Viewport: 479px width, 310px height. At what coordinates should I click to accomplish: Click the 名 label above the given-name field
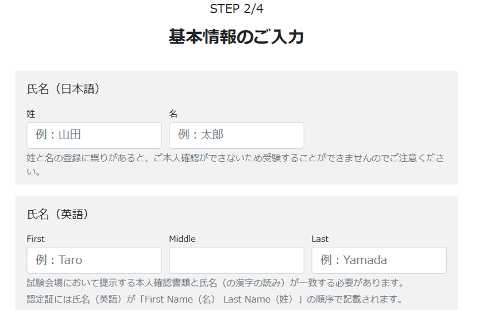173,114
